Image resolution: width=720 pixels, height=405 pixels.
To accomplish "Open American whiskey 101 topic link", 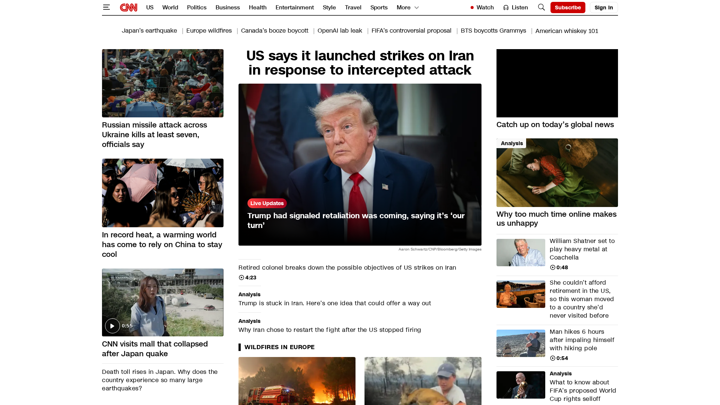I will [x=567, y=31].
